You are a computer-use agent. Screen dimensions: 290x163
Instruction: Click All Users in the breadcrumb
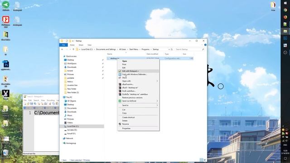122,49
